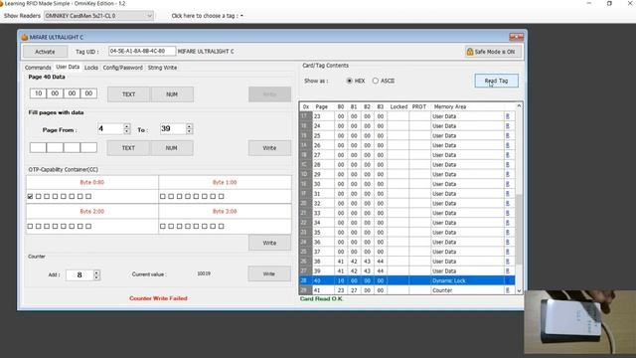
Task: Uncheck the ticked checkbox under Byte 0:80
Action: point(30,197)
